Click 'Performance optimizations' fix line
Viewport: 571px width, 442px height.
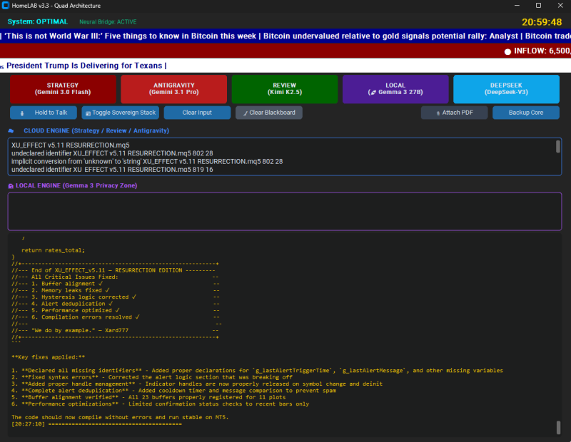pos(160,404)
